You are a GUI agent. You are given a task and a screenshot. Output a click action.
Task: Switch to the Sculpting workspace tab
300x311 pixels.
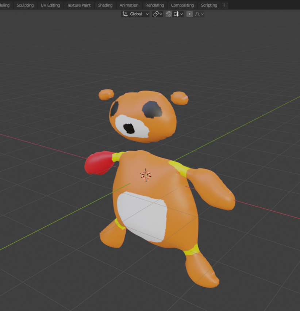(x=25, y=5)
